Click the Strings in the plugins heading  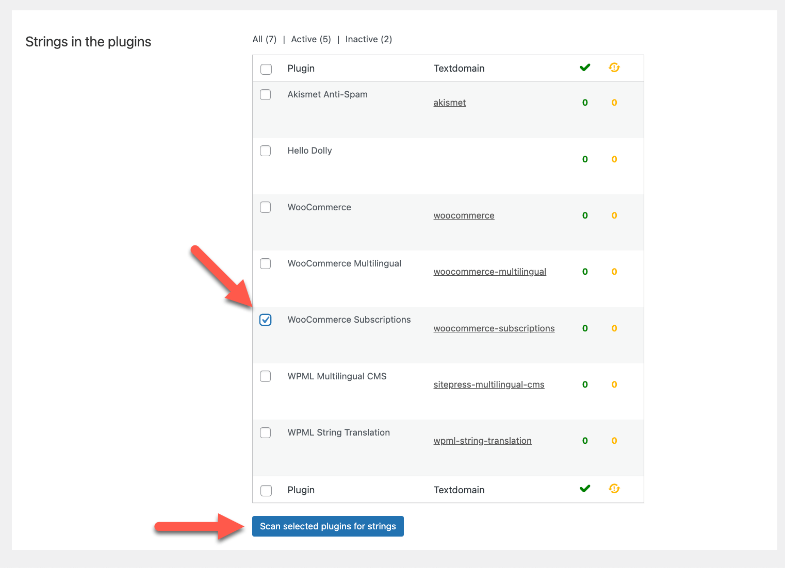tap(88, 42)
